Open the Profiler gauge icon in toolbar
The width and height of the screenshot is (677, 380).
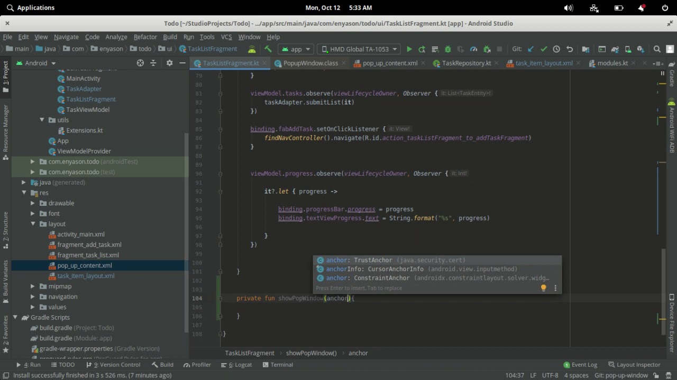[473, 49]
